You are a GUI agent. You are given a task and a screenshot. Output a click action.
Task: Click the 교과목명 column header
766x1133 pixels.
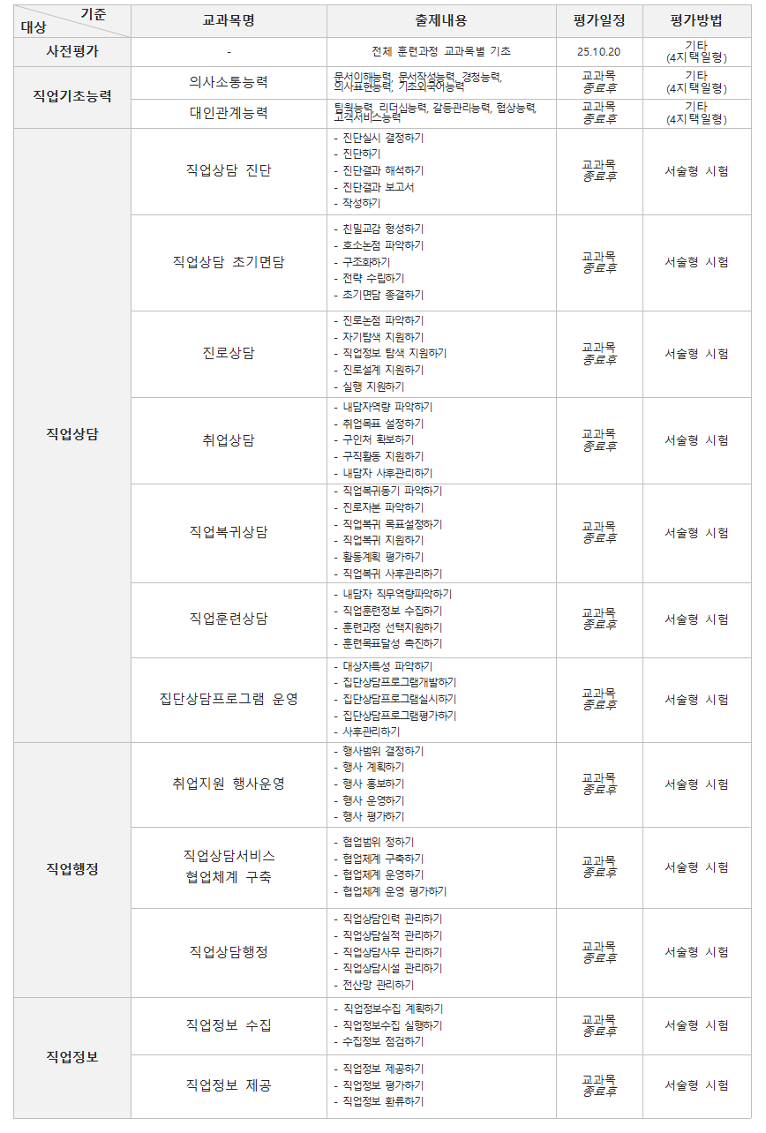tap(229, 20)
